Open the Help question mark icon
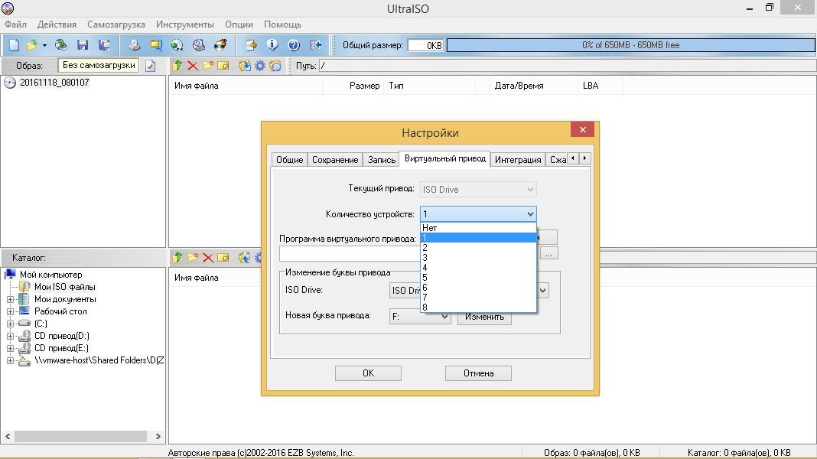The width and height of the screenshot is (817, 459). [294, 45]
